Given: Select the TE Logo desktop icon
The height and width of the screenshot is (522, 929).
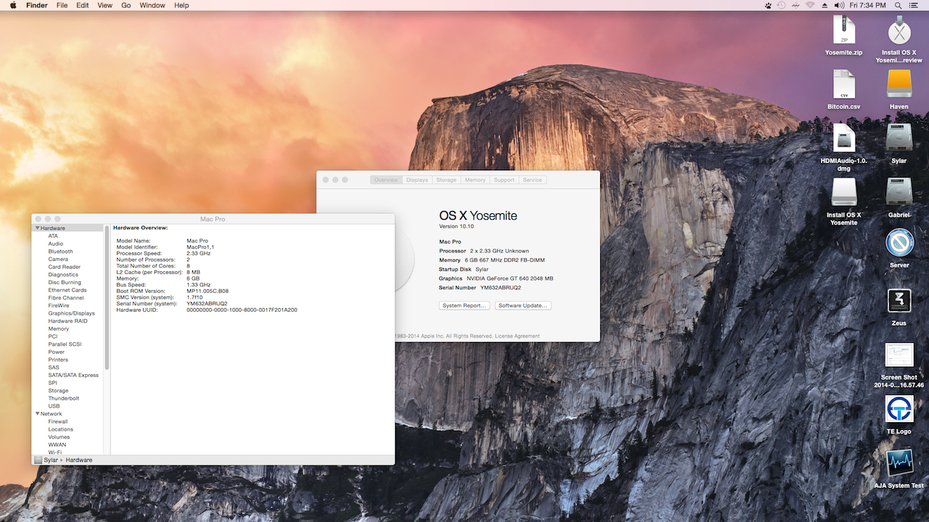Looking at the screenshot, I should (899, 410).
